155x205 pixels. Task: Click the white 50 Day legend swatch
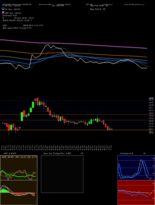3,9
